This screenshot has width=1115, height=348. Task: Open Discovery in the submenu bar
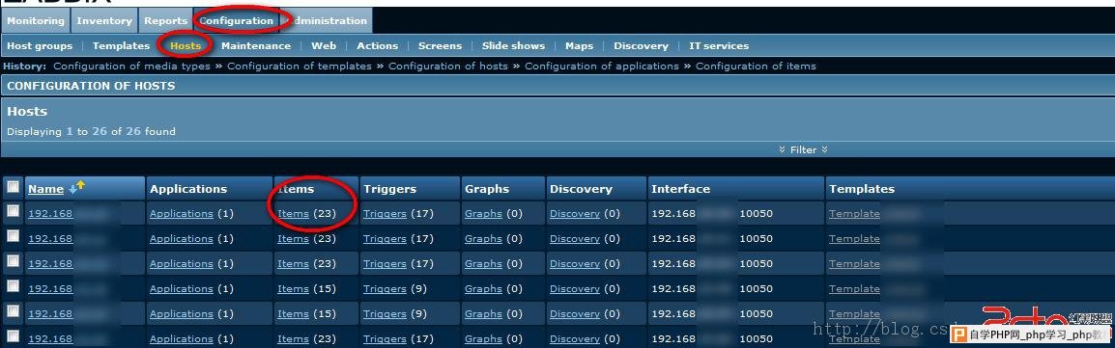(x=641, y=45)
